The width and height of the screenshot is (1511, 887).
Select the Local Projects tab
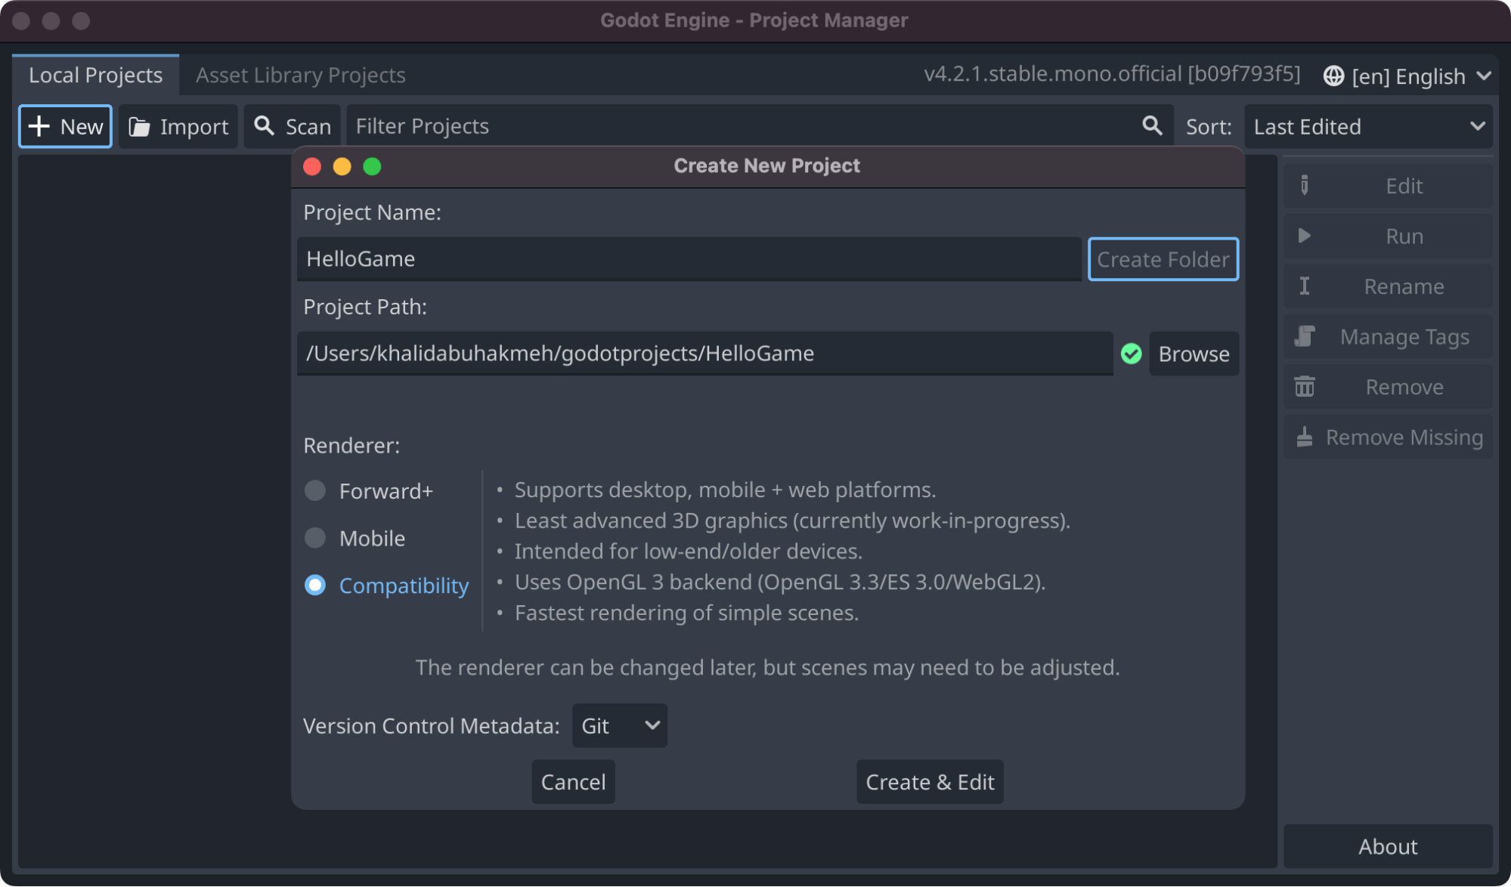point(95,74)
